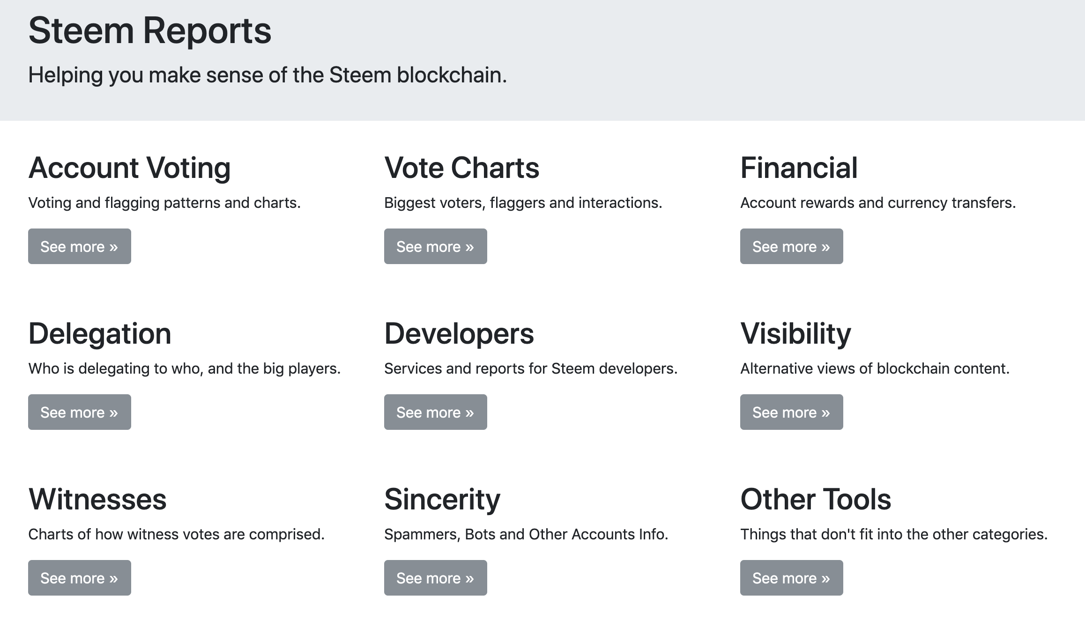This screenshot has width=1085, height=619.
Task: Click See more under Delegation
Action: [x=79, y=412]
